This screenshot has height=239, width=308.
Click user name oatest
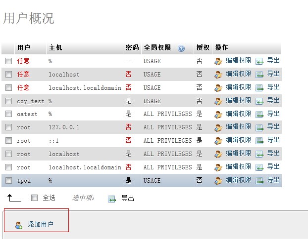27,114
